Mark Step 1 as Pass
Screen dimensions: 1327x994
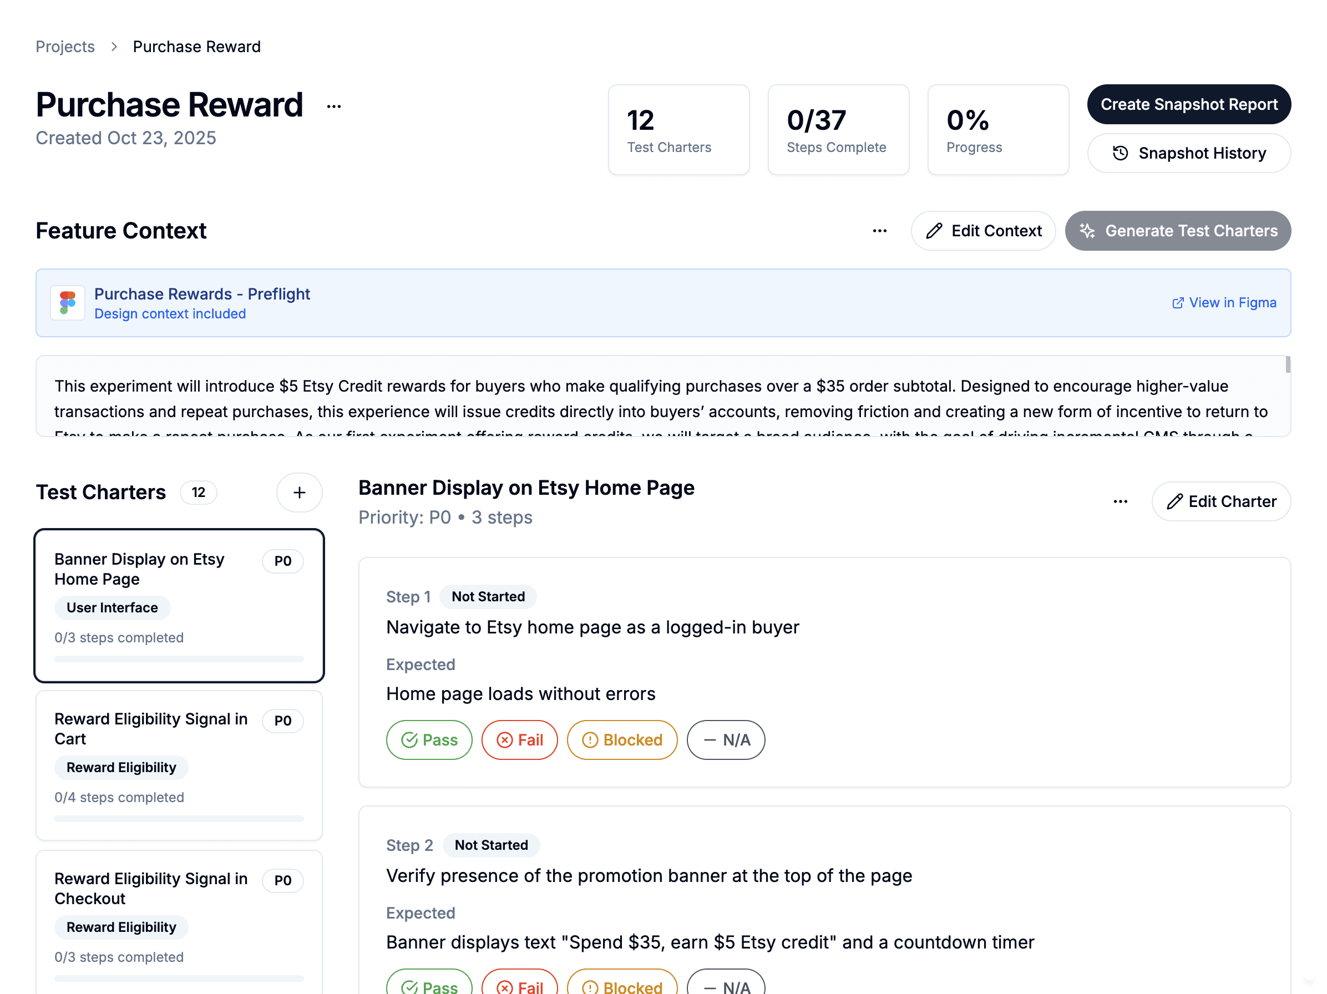tap(429, 739)
